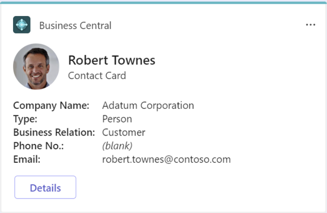Viewport: 327px width, 213px height.
Task: Select the Customer relation value
Action: click(x=124, y=133)
